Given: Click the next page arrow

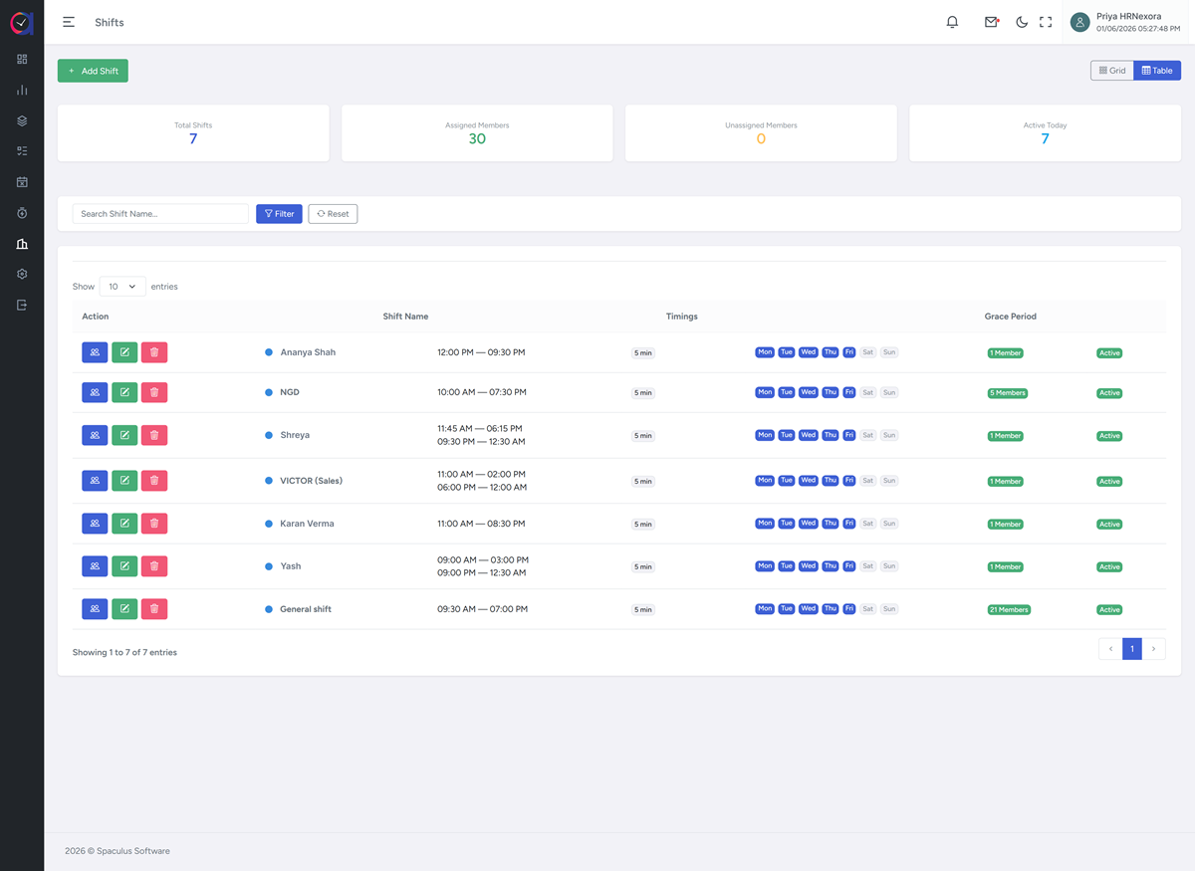Looking at the screenshot, I should click(1153, 649).
